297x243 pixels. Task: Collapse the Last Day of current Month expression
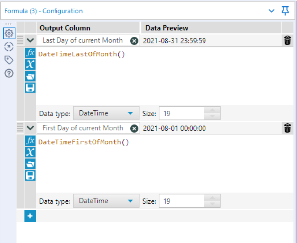30,41
